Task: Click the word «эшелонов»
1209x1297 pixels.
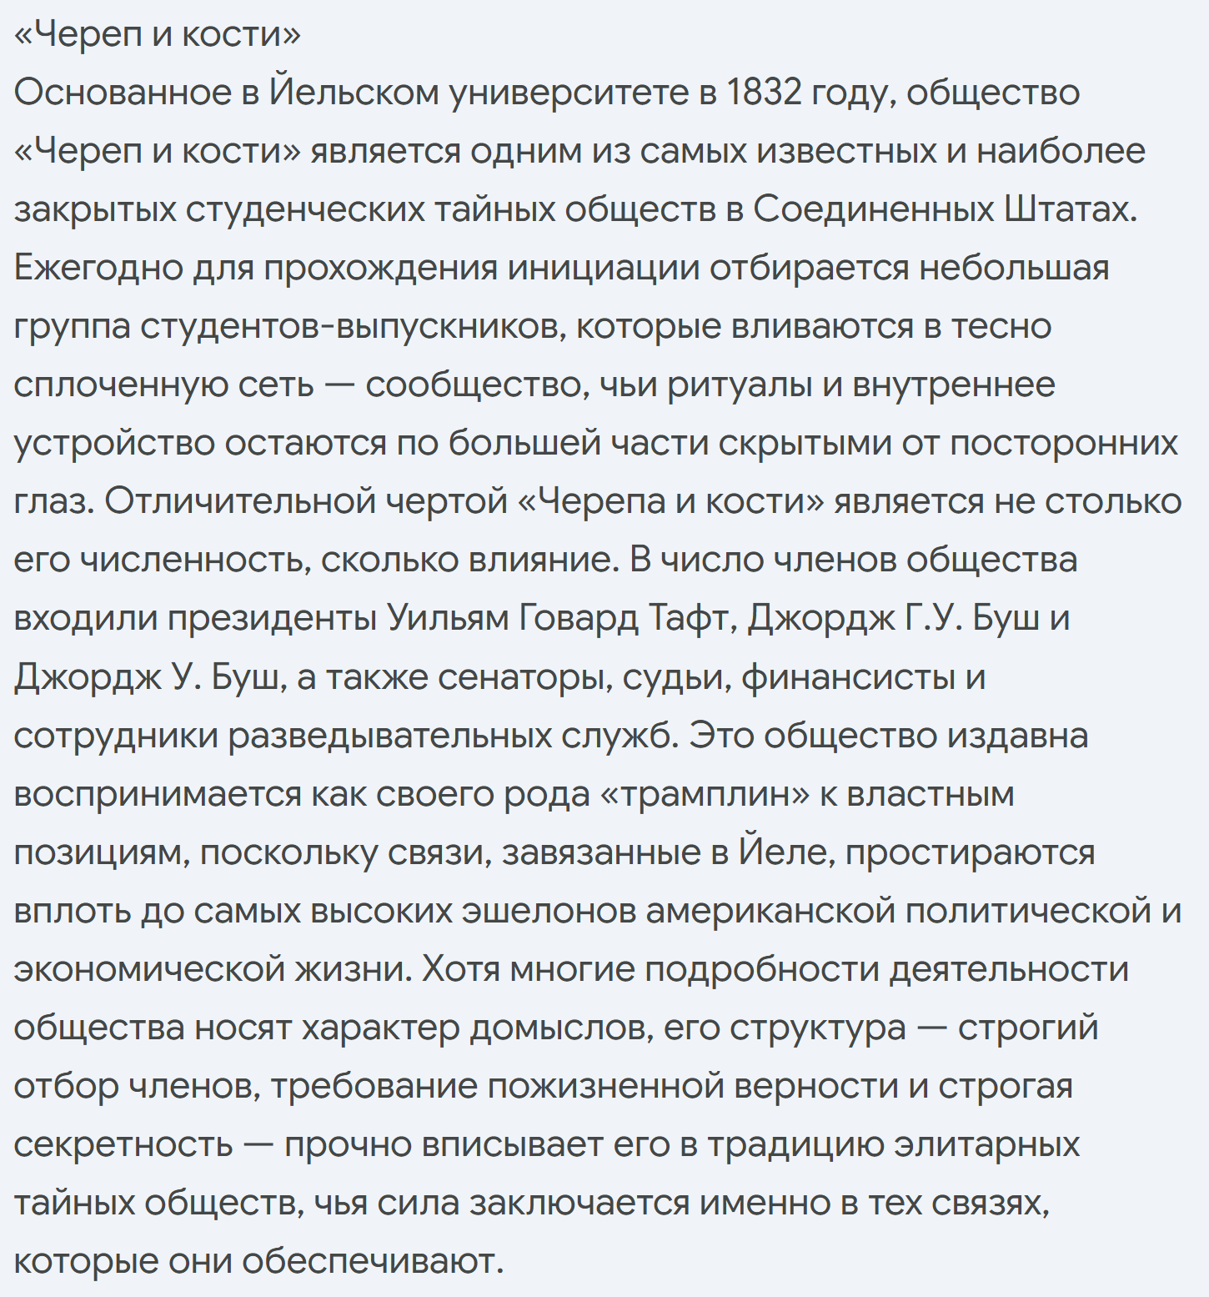Action: pos(549,911)
